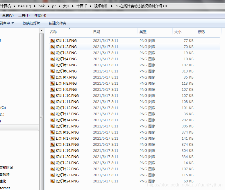Image resolution: width=225 pixels, height=190 pixels.
Task: Go to BAK (F:) in address path
Action: (x=24, y=6)
